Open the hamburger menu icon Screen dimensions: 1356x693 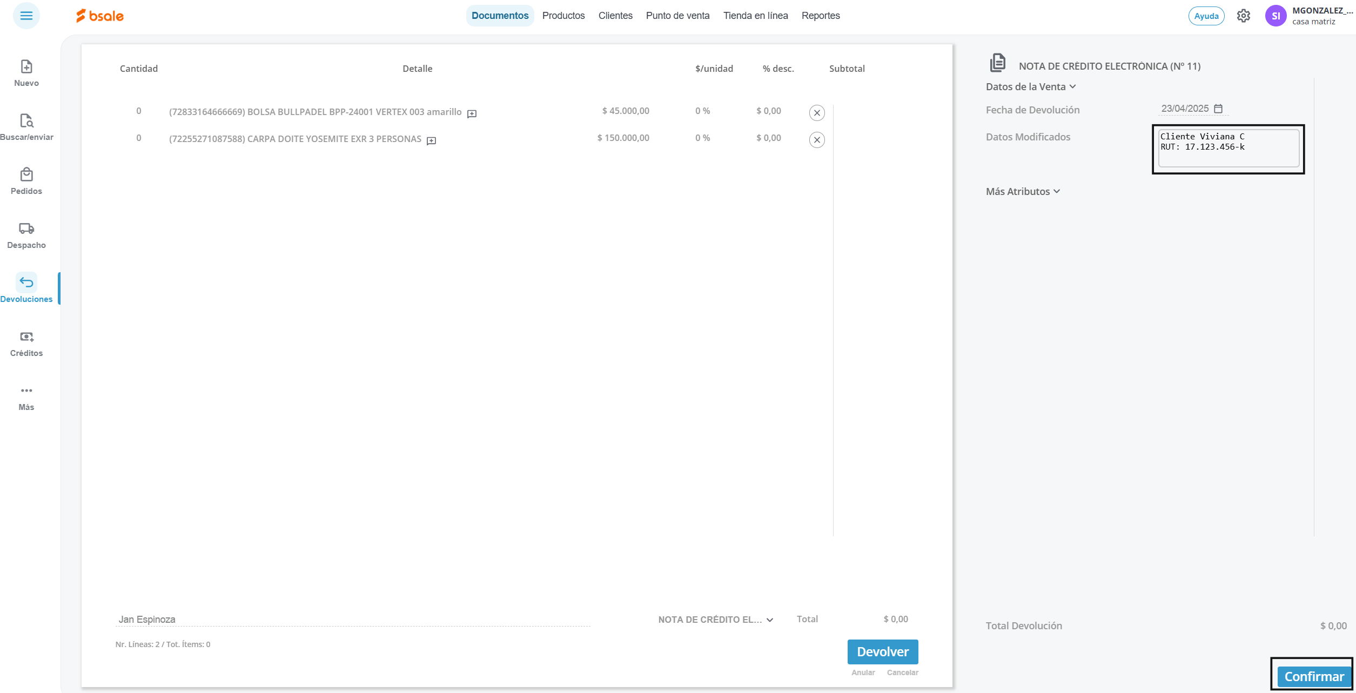(26, 16)
